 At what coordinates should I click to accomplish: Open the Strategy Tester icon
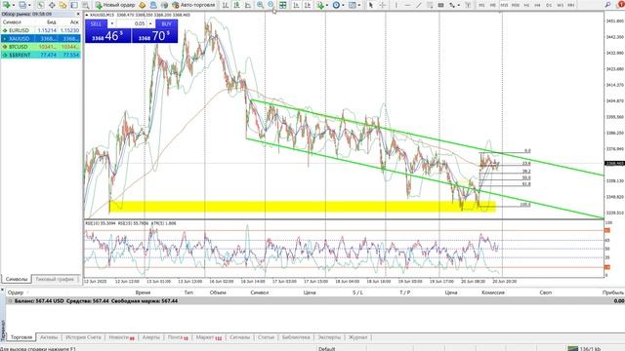coord(85,5)
